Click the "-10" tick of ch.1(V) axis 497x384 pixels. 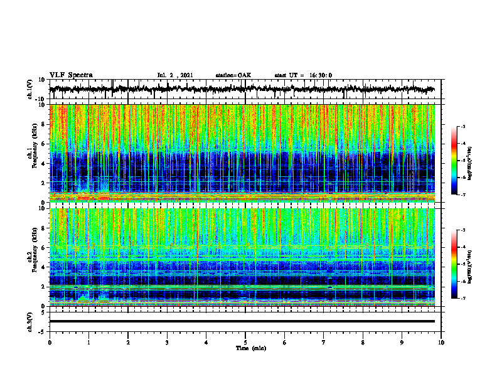point(41,99)
